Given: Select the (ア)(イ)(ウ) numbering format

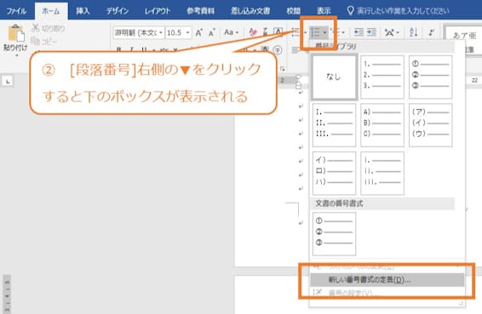Looking at the screenshot, I should [x=430, y=125].
